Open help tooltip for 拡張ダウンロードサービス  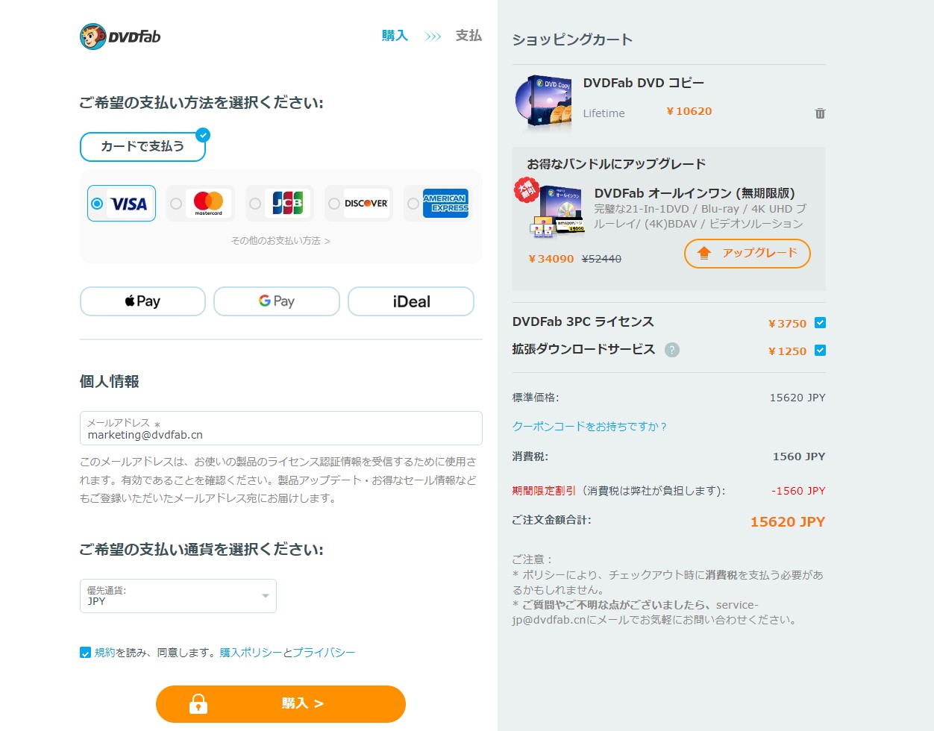coord(672,350)
